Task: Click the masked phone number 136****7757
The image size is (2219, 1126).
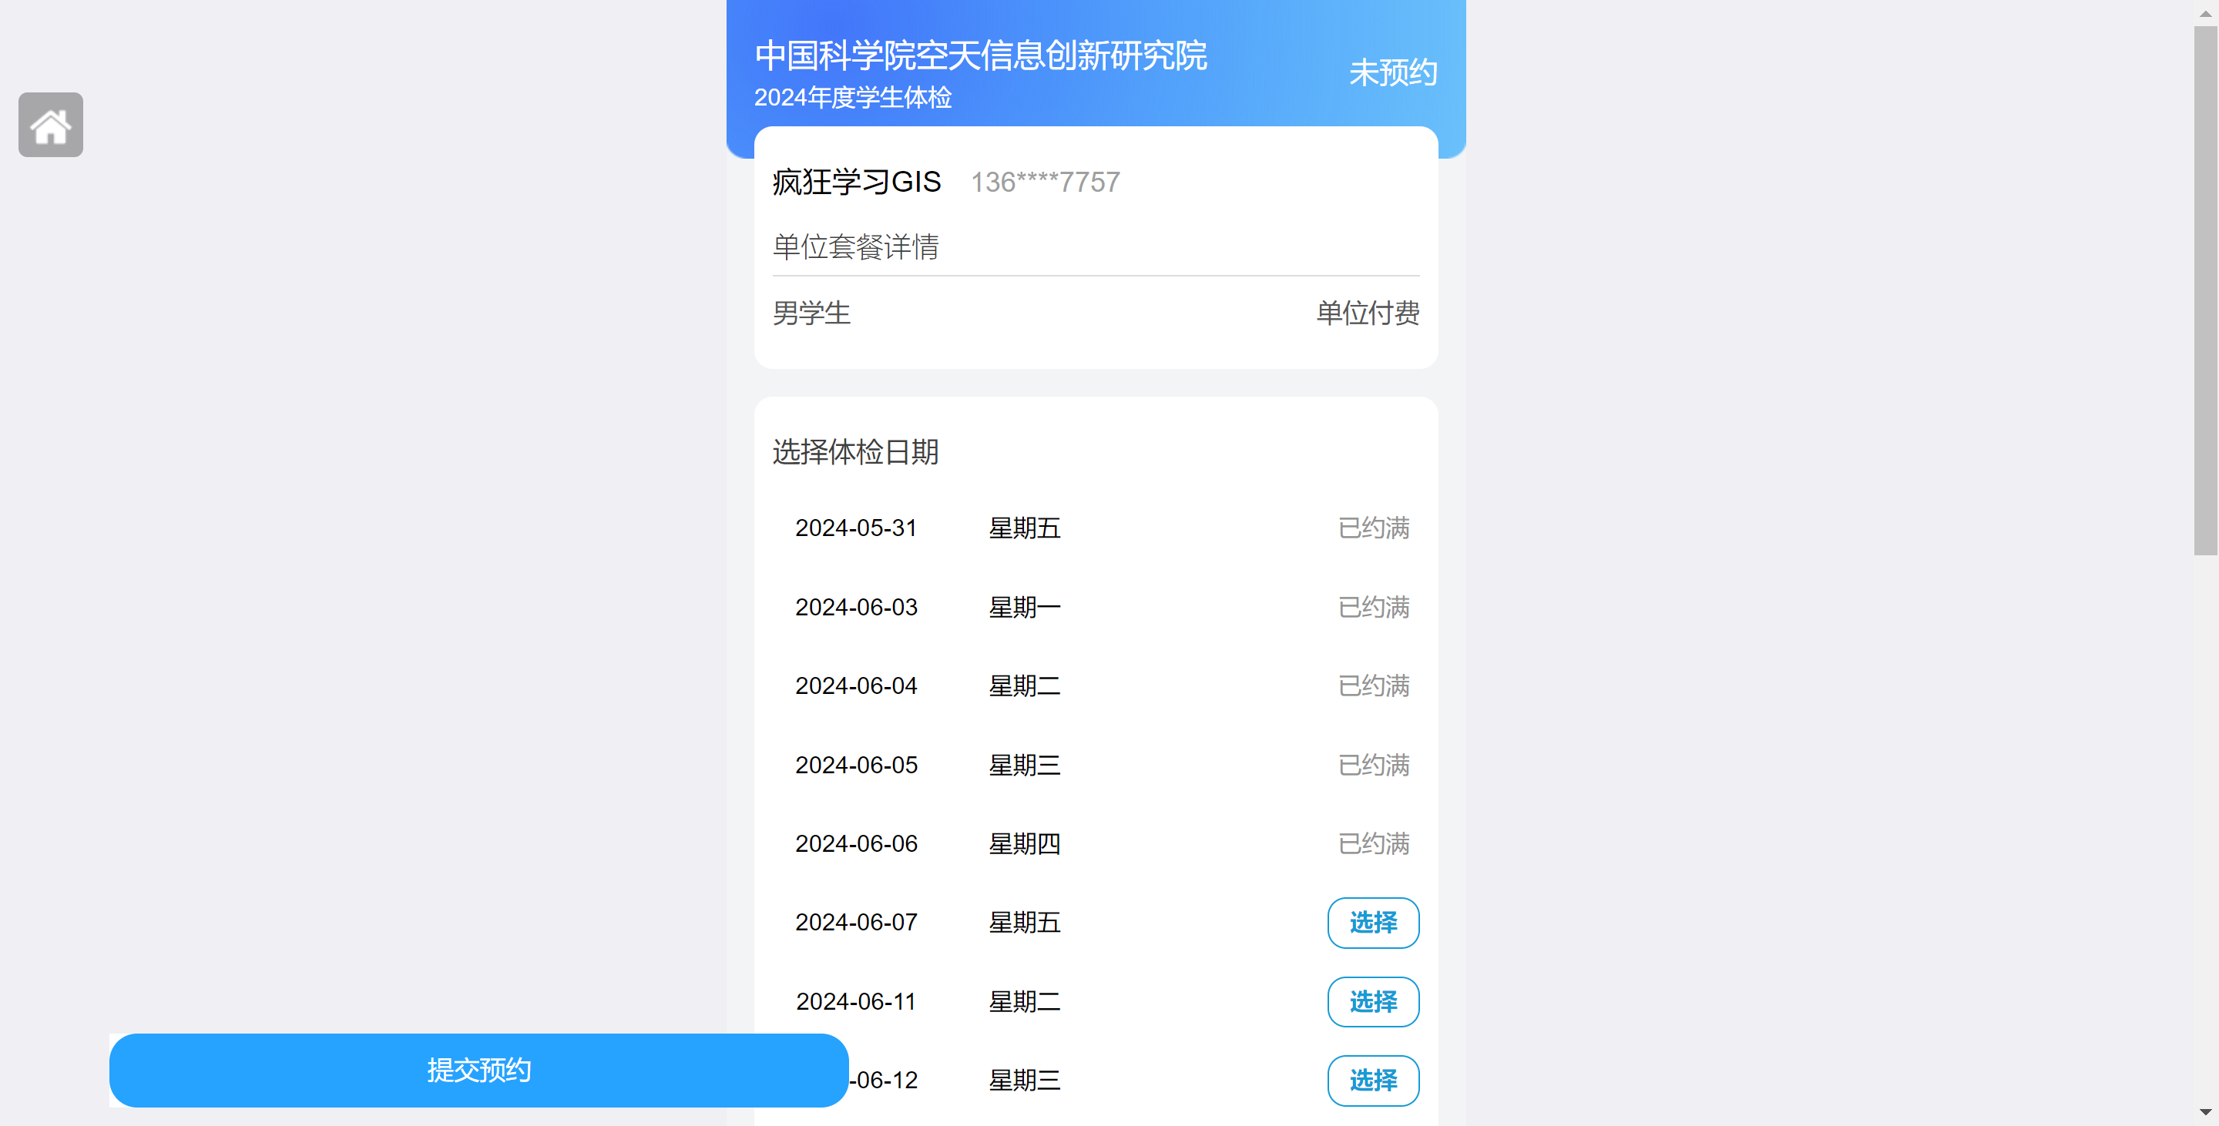Action: tap(1045, 183)
